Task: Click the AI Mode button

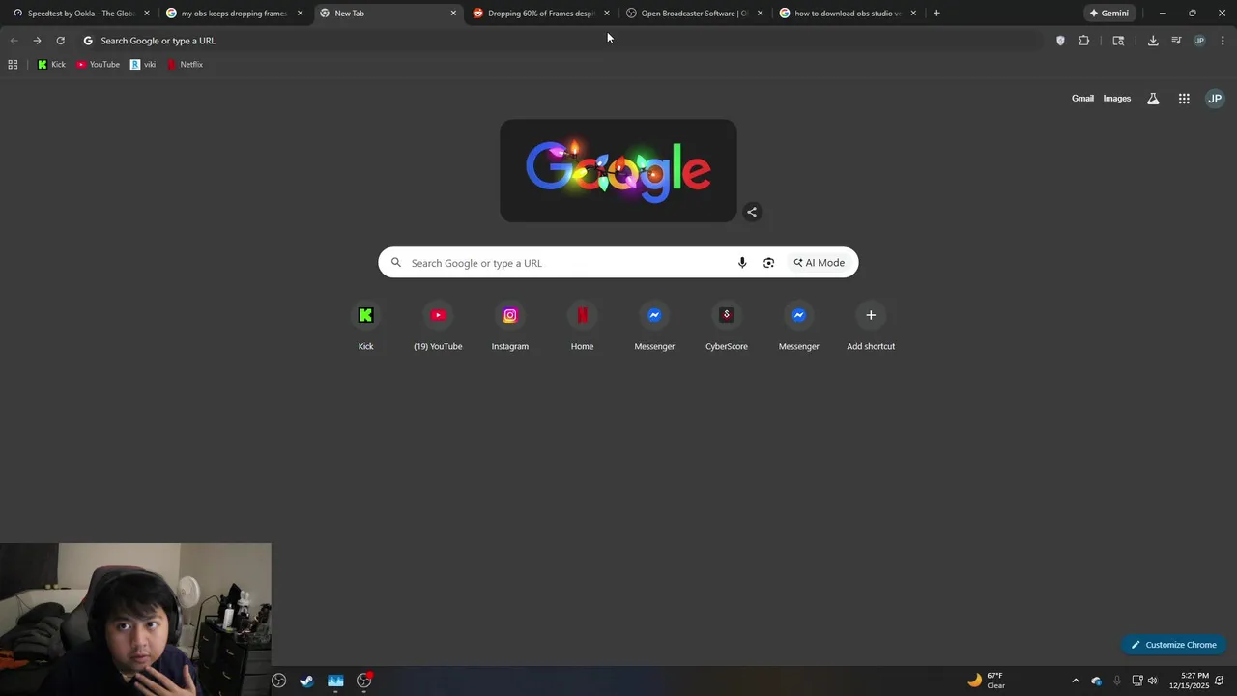Action: [820, 263]
